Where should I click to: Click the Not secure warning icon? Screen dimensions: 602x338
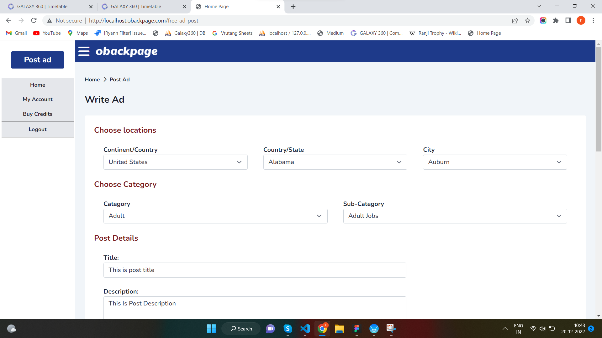tap(49, 21)
